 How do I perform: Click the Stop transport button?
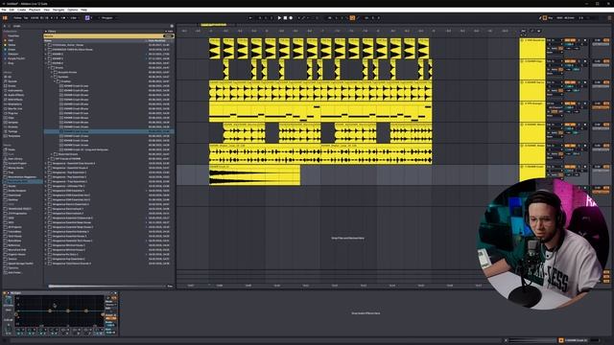[285, 17]
